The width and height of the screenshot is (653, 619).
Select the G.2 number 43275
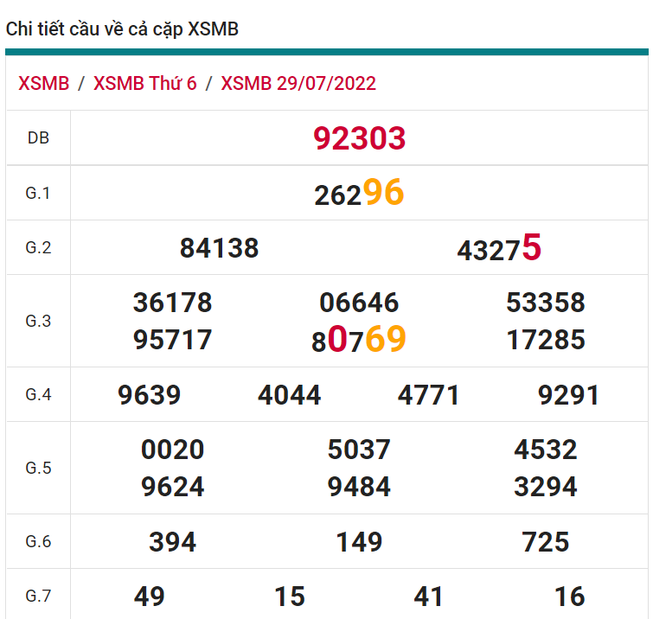pyautogui.click(x=499, y=249)
